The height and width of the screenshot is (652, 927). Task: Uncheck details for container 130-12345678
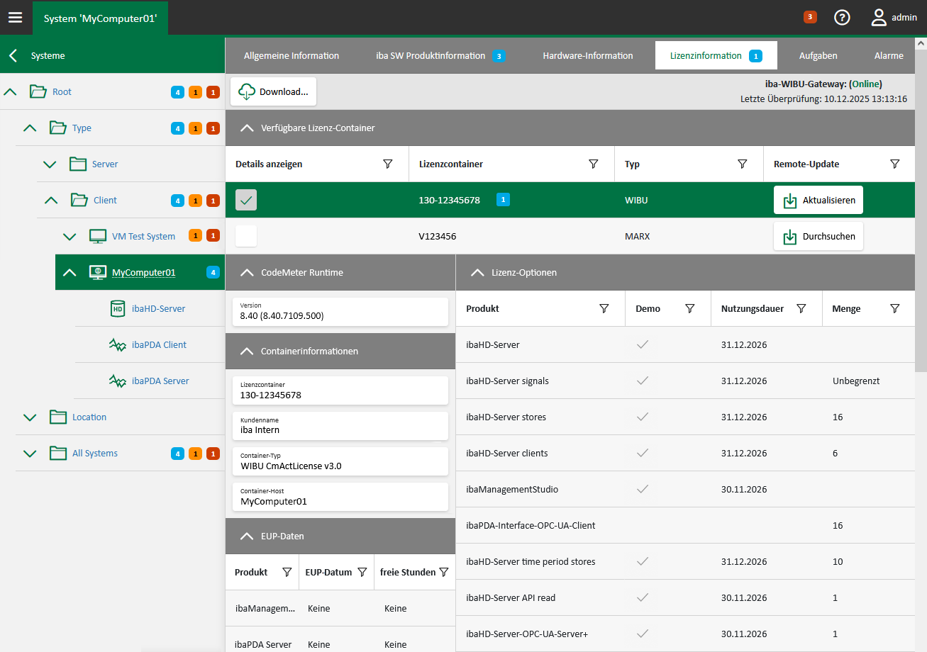coord(246,200)
